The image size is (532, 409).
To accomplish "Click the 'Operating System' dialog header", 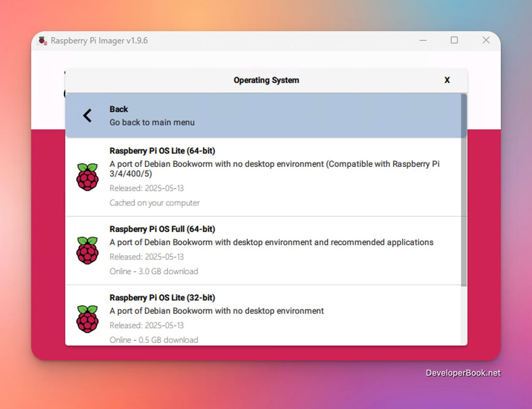I will click(266, 80).
